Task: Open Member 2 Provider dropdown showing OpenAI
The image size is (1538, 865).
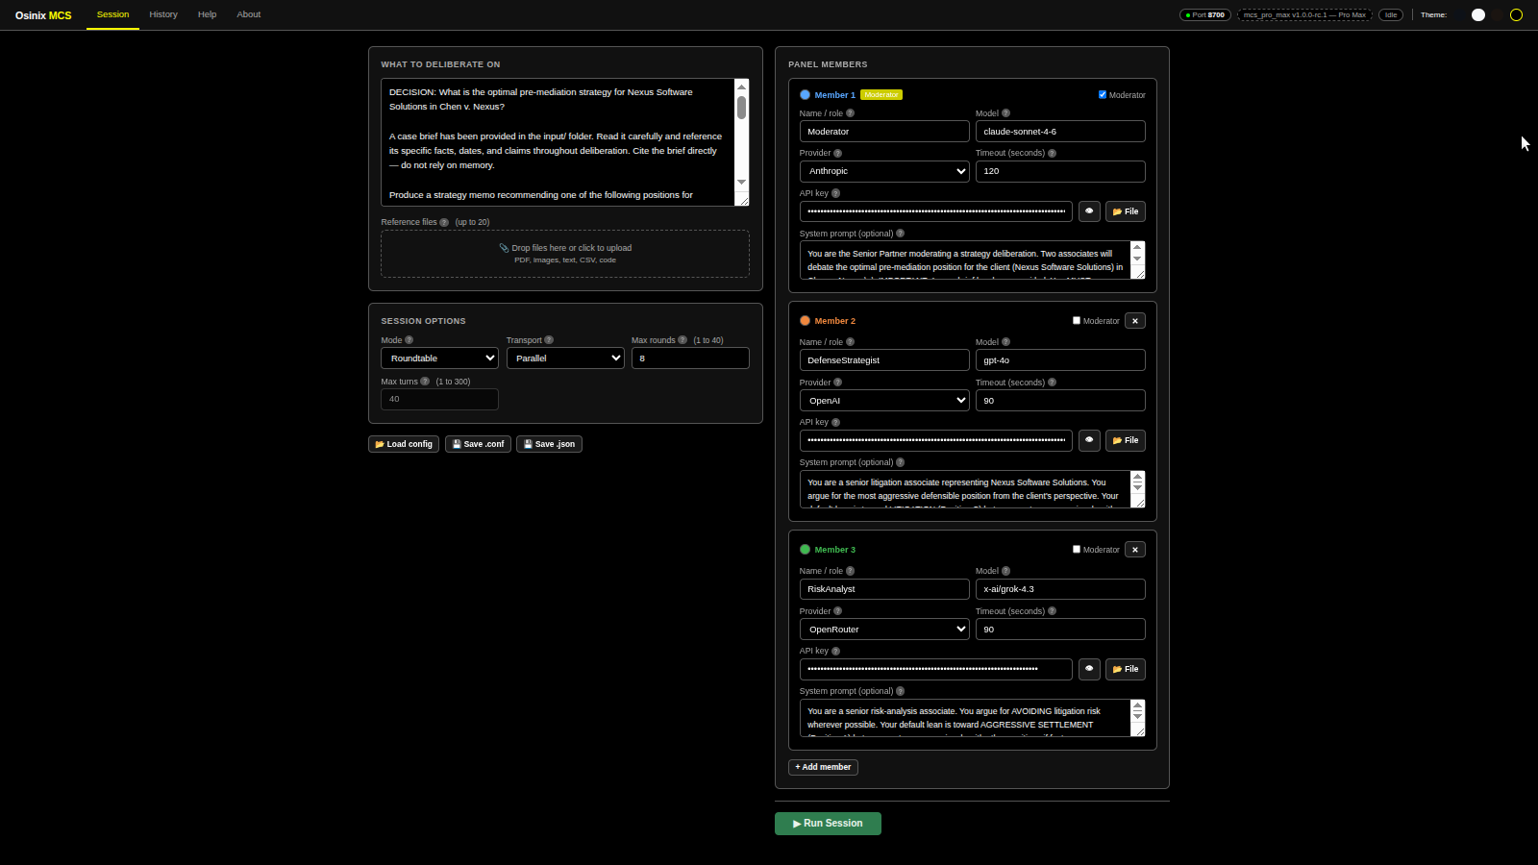Action: [884, 401]
